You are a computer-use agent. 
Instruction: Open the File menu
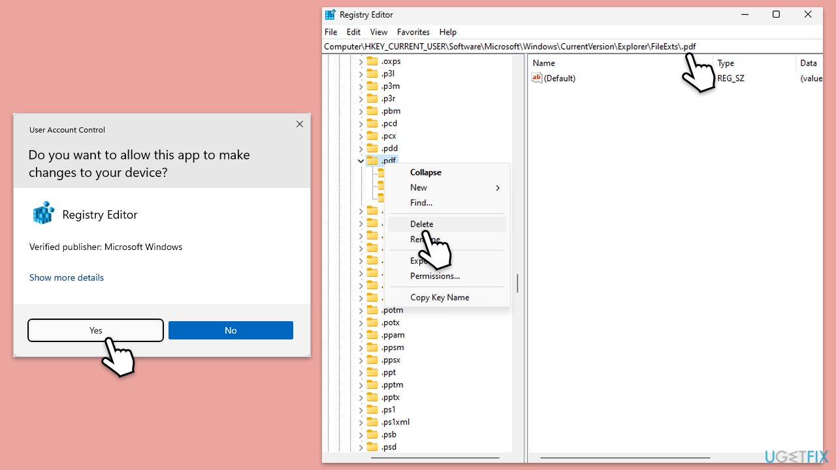coord(331,32)
